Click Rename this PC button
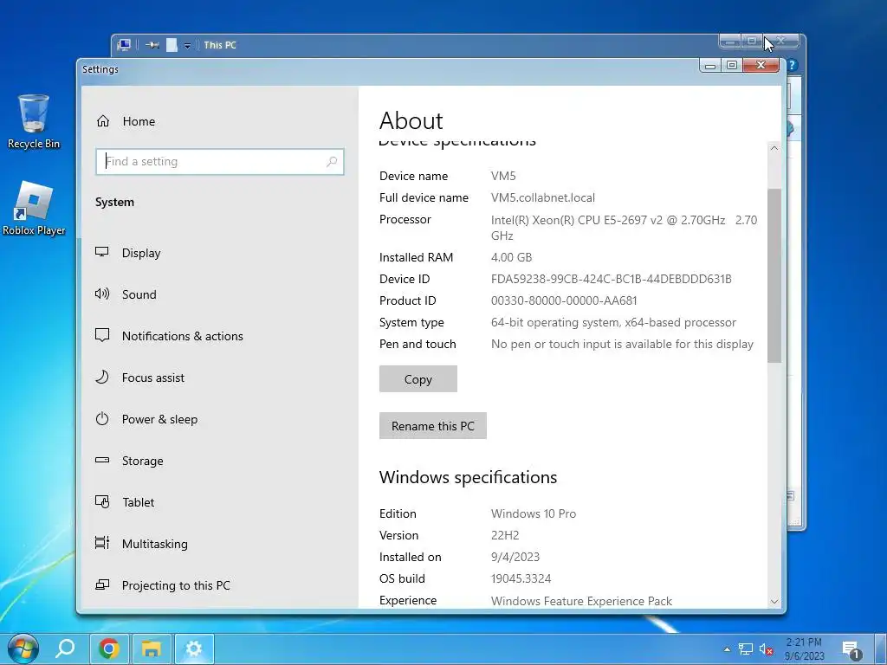The height and width of the screenshot is (665, 887). tap(433, 426)
